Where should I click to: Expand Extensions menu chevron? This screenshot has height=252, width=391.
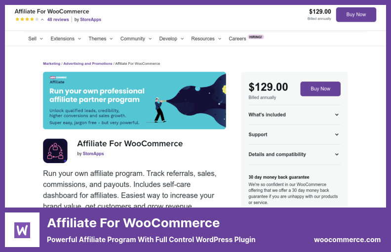79,39
